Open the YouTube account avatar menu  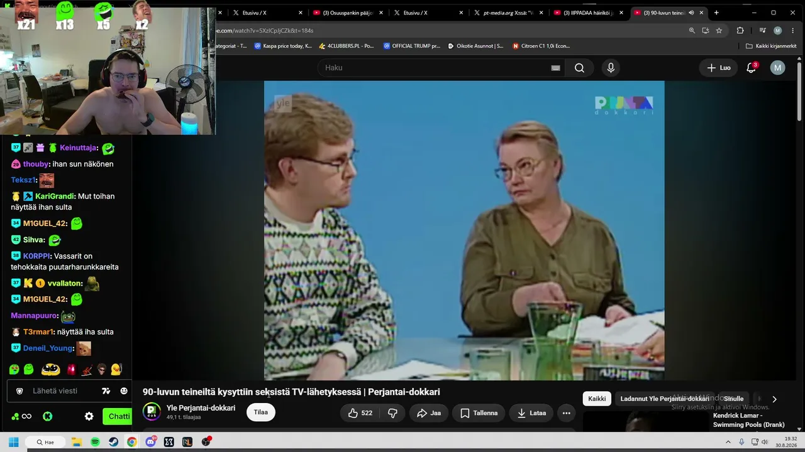(x=778, y=68)
